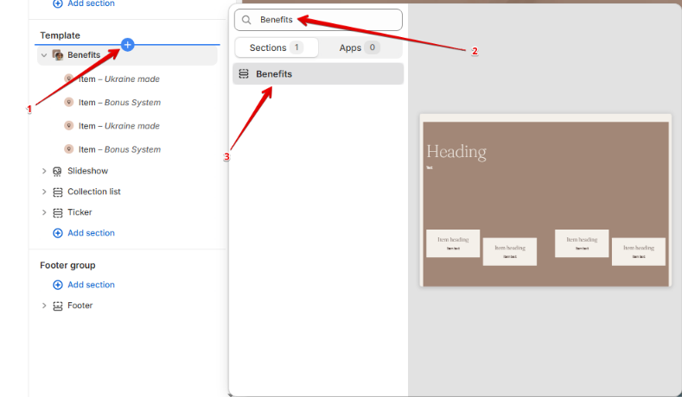Expand the Ticker section
This screenshot has height=397, width=682.
click(44, 212)
